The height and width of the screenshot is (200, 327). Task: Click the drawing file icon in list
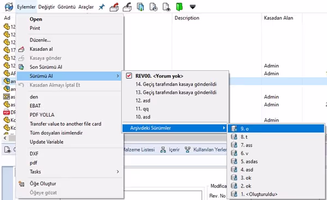click(x=7, y=97)
